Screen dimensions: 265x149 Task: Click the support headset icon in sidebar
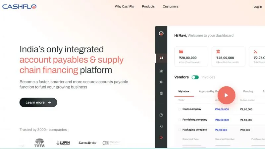pos(161,126)
